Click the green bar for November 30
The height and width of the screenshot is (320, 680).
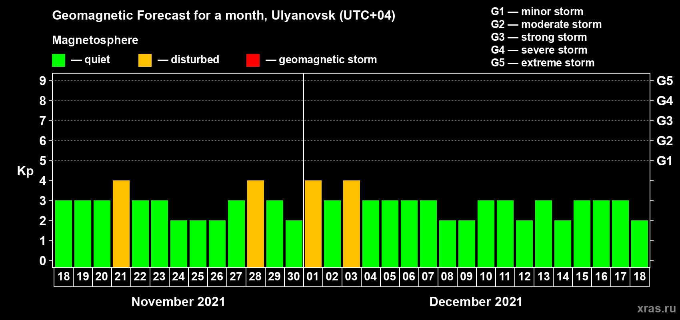pos(294,244)
